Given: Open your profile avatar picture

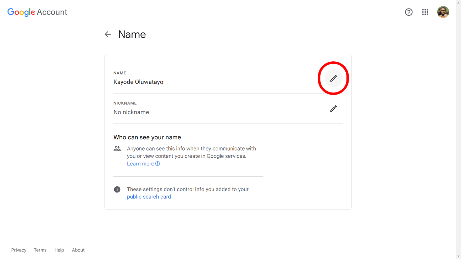Looking at the screenshot, I should (x=443, y=12).
